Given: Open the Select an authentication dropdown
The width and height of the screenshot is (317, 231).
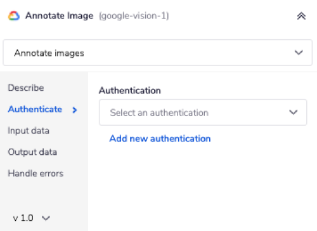Looking at the screenshot, I should click(x=203, y=112).
